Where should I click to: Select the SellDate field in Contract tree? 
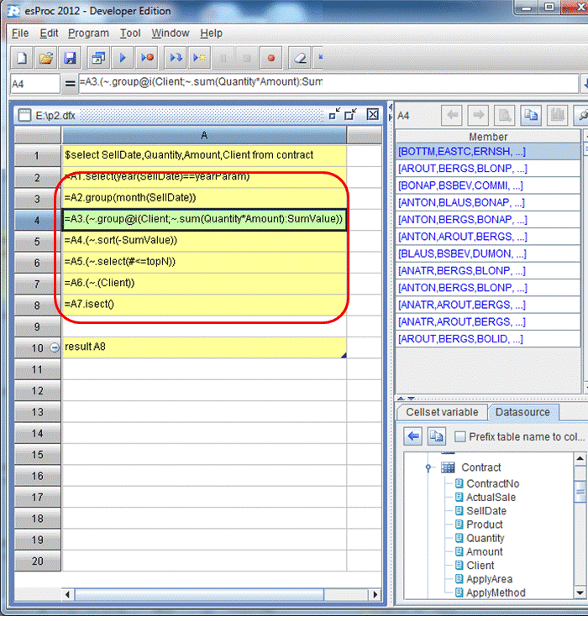(x=486, y=511)
